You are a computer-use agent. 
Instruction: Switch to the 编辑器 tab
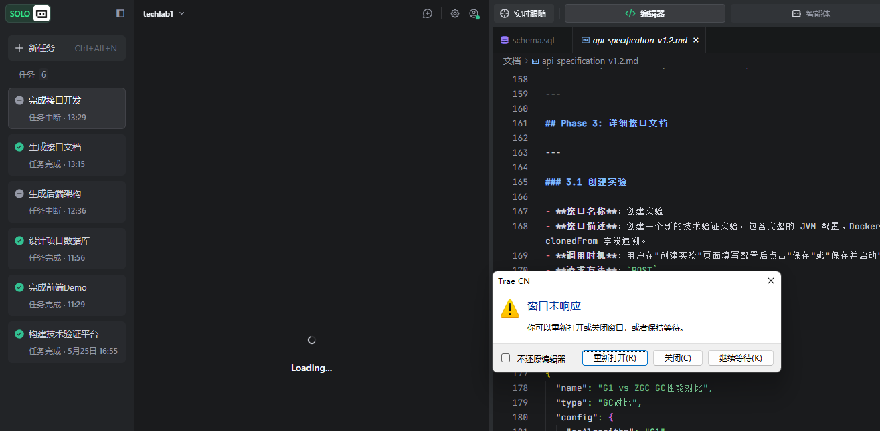pos(644,13)
